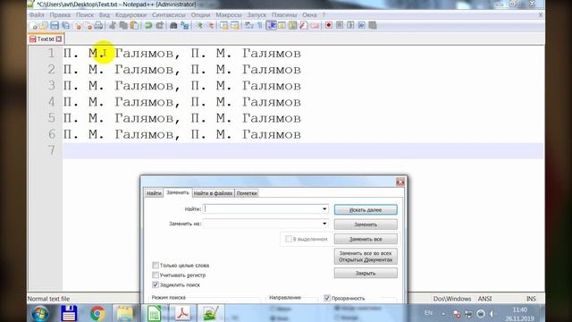The image size is (572, 322).
Task: Click the Word Wrap toolbar icon
Action: tap(249, 26)
